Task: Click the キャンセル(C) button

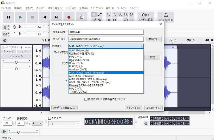Action: coord(133,108)
